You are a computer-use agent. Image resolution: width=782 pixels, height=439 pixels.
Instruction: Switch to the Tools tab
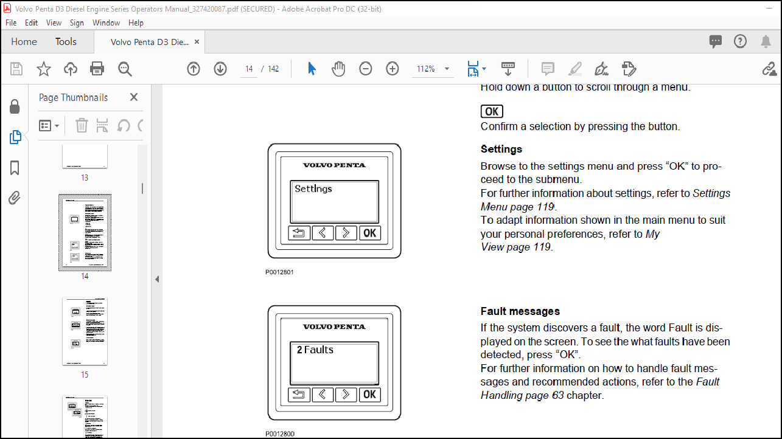coord(66,41)
